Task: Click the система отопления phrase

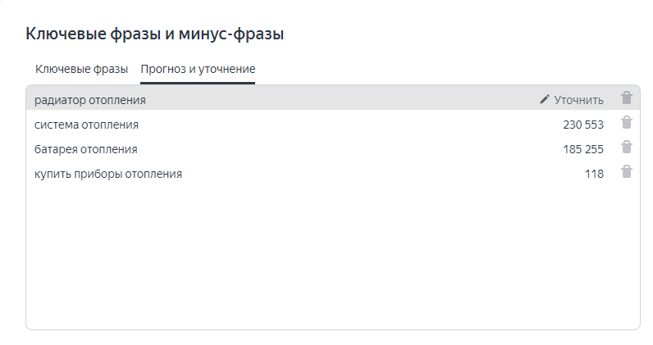Action: pos(86,125)
